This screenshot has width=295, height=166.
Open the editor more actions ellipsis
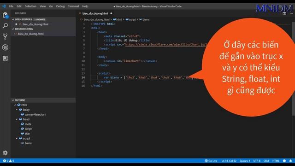[291, 13]
